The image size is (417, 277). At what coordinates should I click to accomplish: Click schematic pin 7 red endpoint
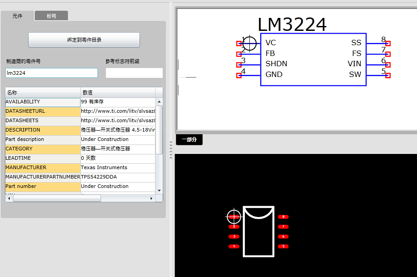388,54
